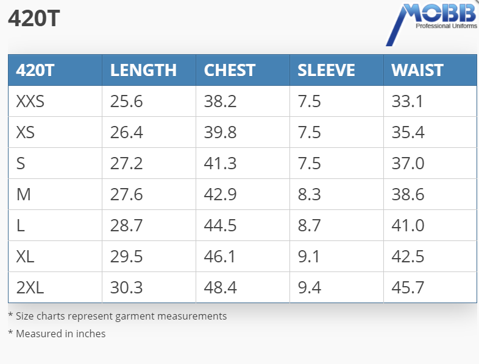Click the WAIST column header
The image size is (479, 364).
pyautogui.click(x=417, y=70)
